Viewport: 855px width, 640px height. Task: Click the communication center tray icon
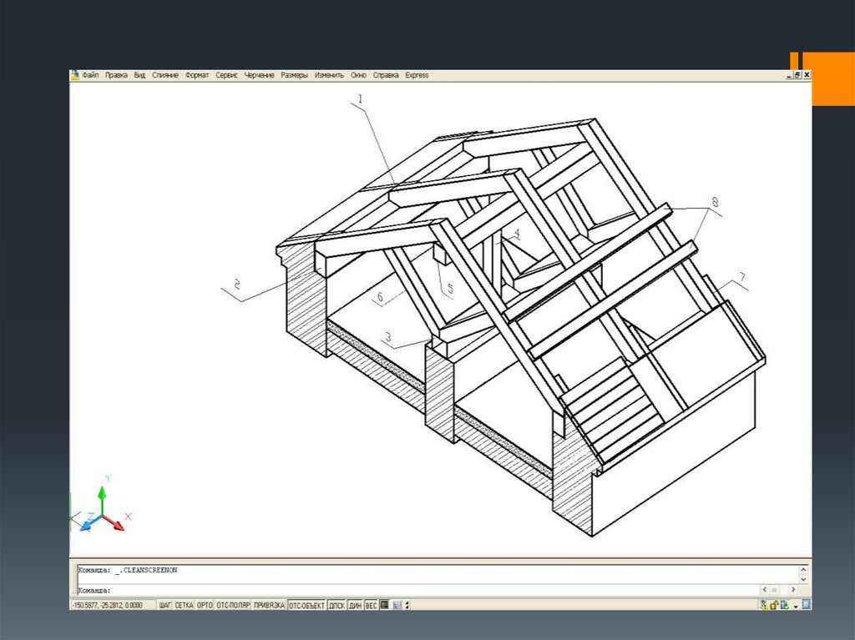pyautogui.click(x=763, y=604)
